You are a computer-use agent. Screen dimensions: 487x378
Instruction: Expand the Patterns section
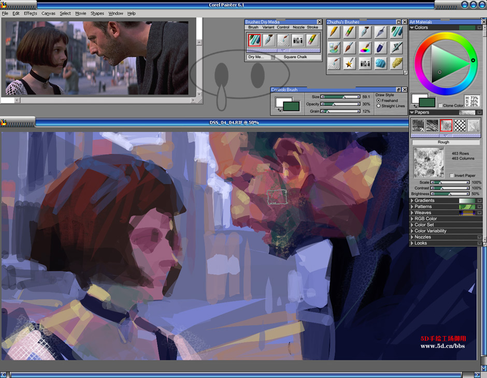pos(412,207)
